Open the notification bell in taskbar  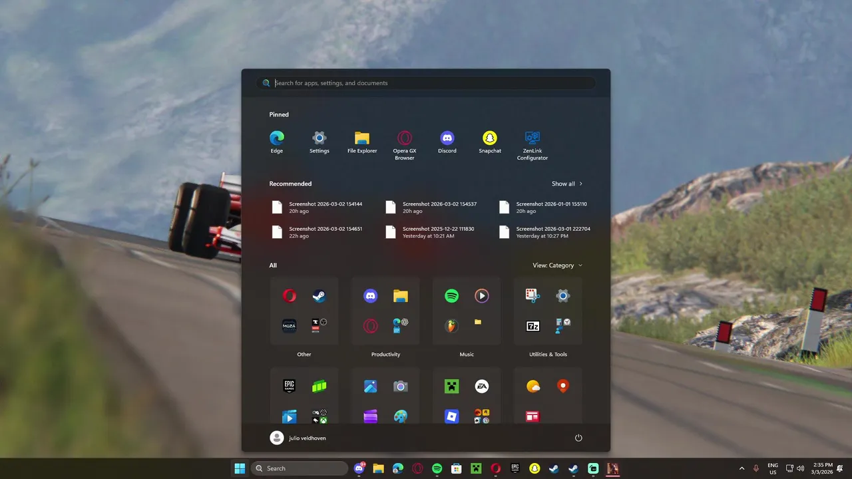pyautogui.click(x=841, y=468)
